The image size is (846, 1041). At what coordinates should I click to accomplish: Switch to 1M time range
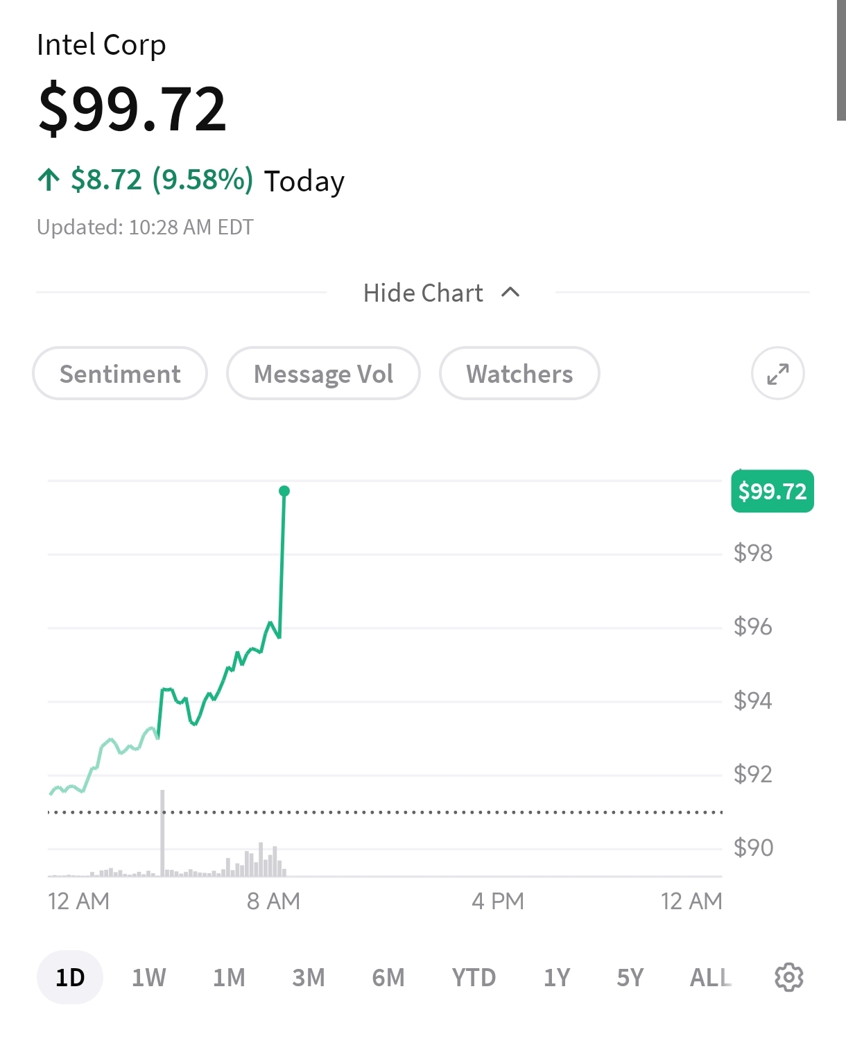[230, 977]
